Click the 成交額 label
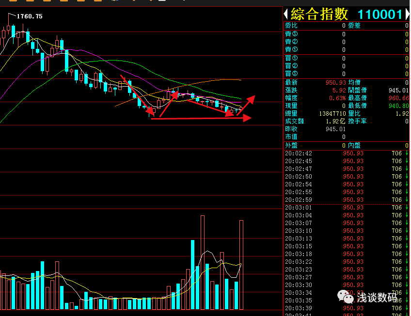Viewport: 411px width, 316px height. [294, 121]
